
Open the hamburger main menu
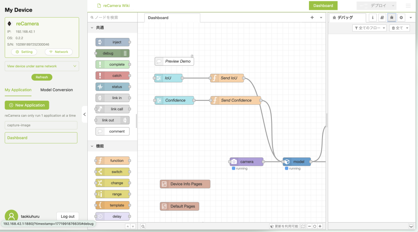pyautogui.click(x=408, y=6)
